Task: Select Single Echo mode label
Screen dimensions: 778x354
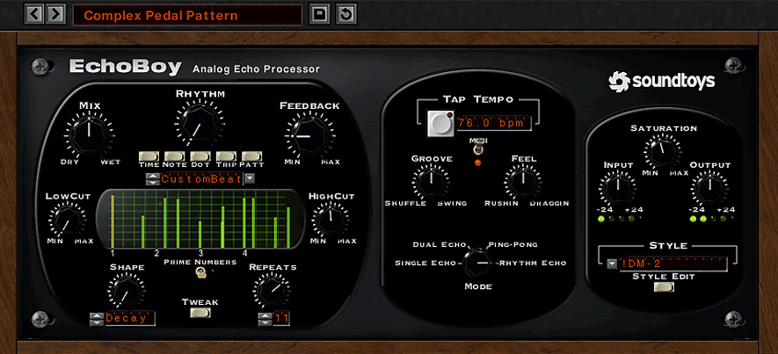Action: coord(425,263)
